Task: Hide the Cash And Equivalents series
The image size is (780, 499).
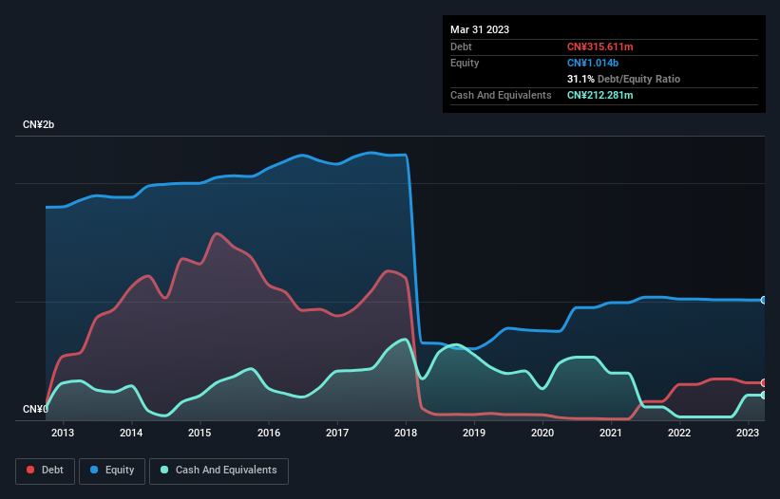Action: [x=219, y=471]
